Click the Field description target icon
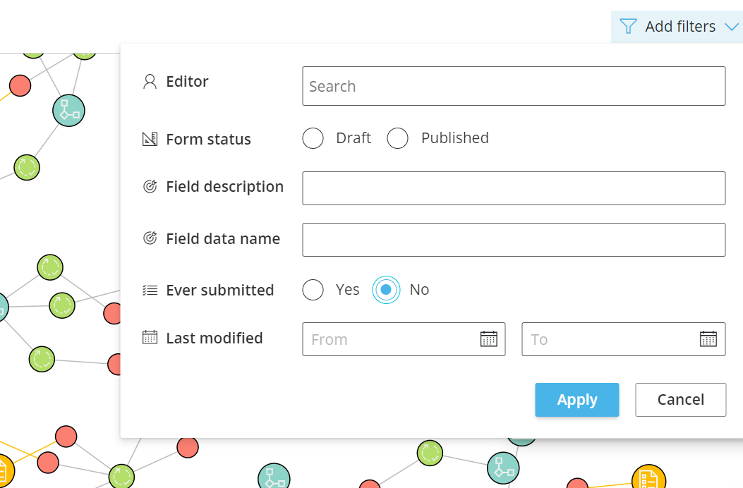 click(x=150, y=187)
